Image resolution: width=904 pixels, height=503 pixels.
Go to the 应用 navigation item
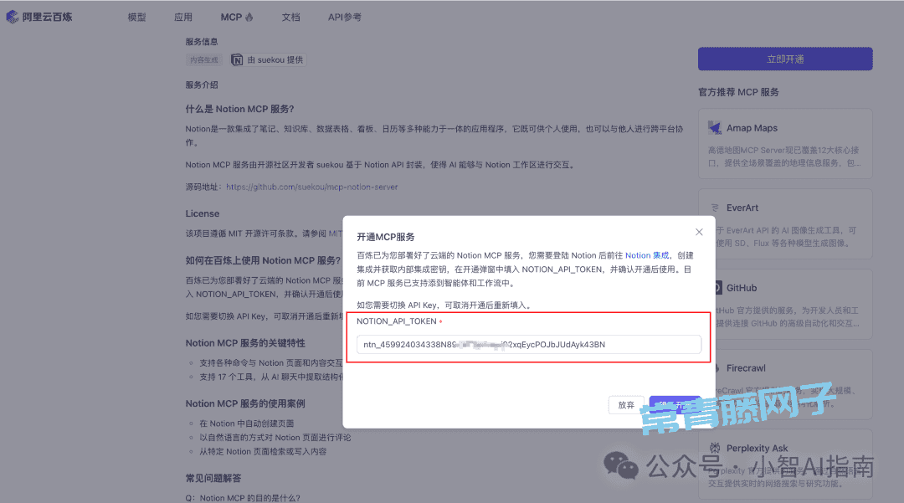point(183,18)
